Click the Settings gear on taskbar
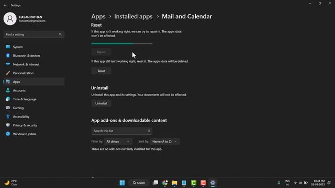335x188 pixels. pos(213,183)
